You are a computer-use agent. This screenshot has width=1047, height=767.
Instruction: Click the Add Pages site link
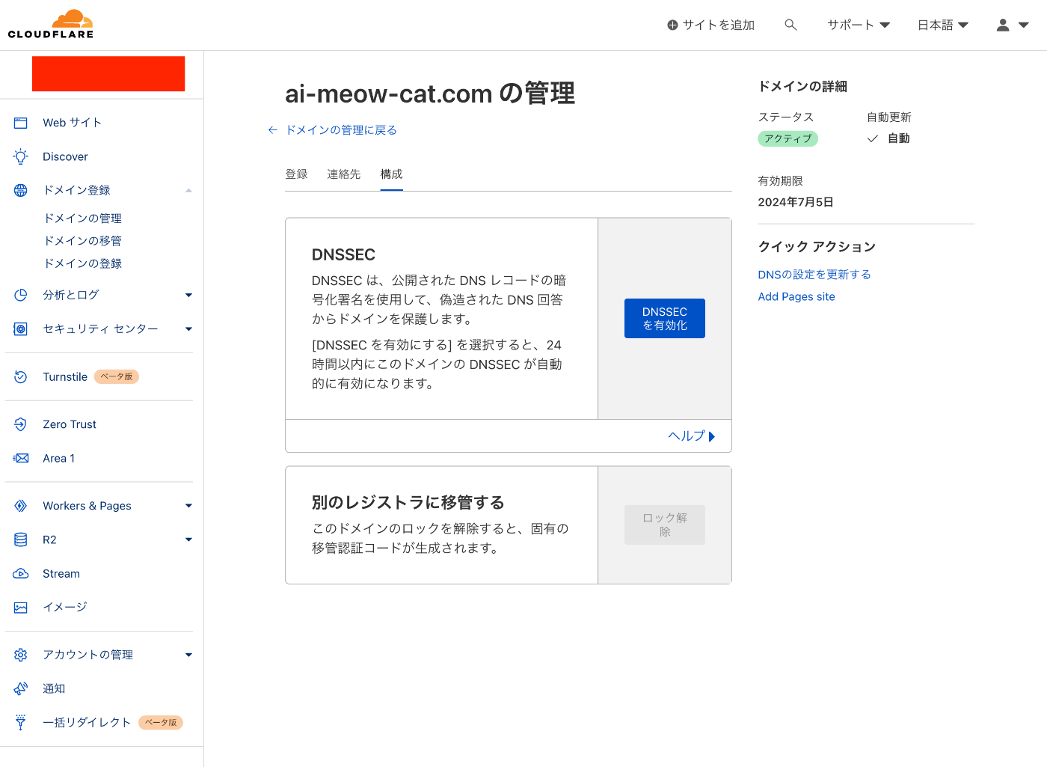click(796, 296)
